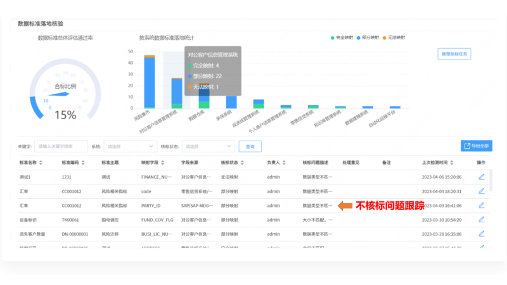Viewport: 507px width, 285px height.
Task: Click the 导出全部 export button
Action: [477, 146]
